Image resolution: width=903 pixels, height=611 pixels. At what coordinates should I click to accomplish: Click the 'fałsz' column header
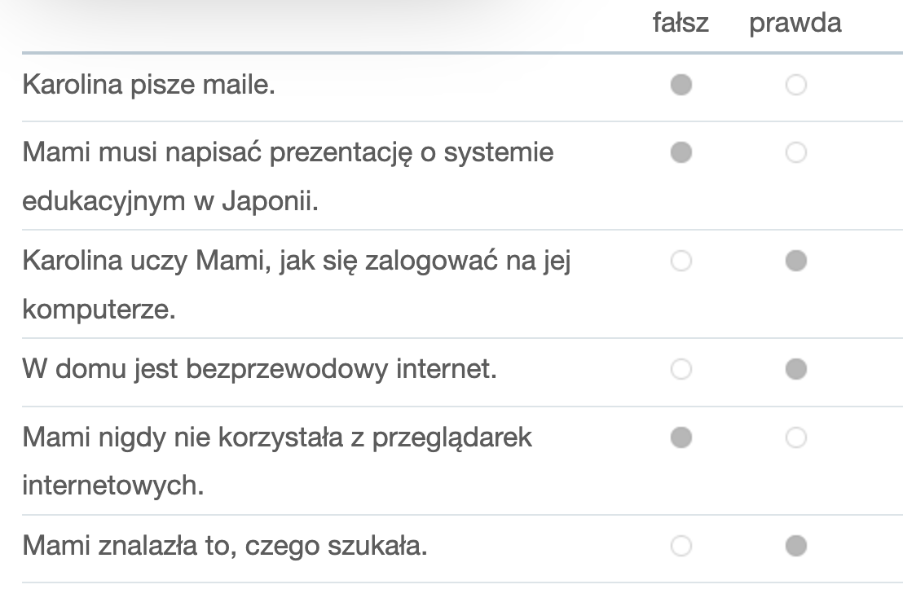681,23
